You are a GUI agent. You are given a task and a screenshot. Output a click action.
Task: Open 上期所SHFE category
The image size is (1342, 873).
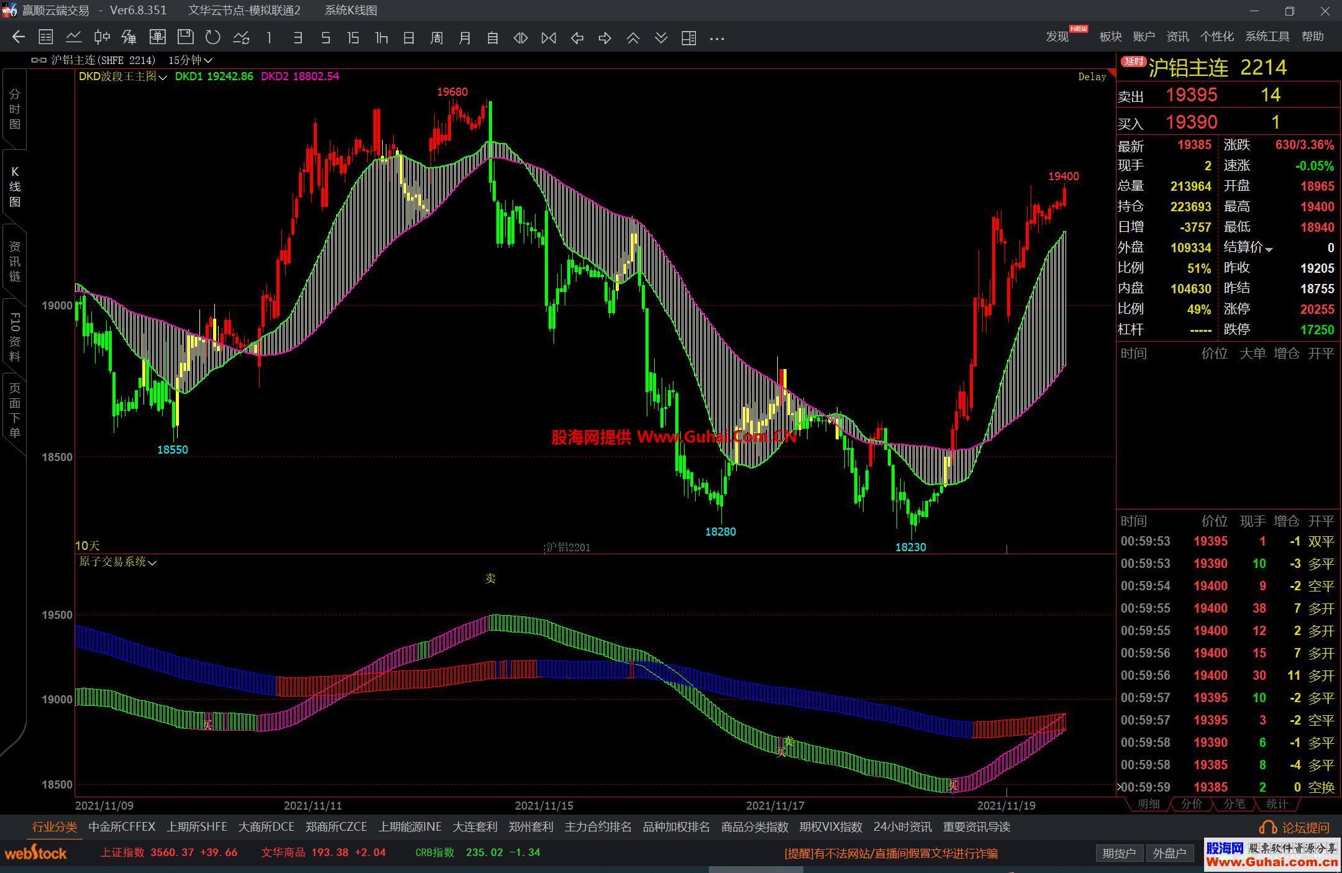196,827
